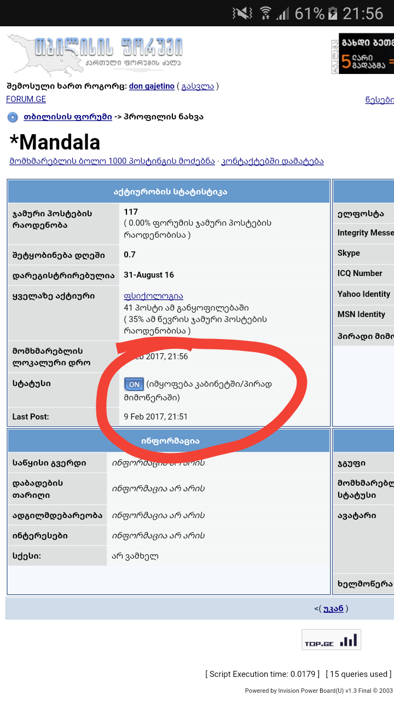Click the Last Post: row label
The image size is (394, 701).
[31, 417]
